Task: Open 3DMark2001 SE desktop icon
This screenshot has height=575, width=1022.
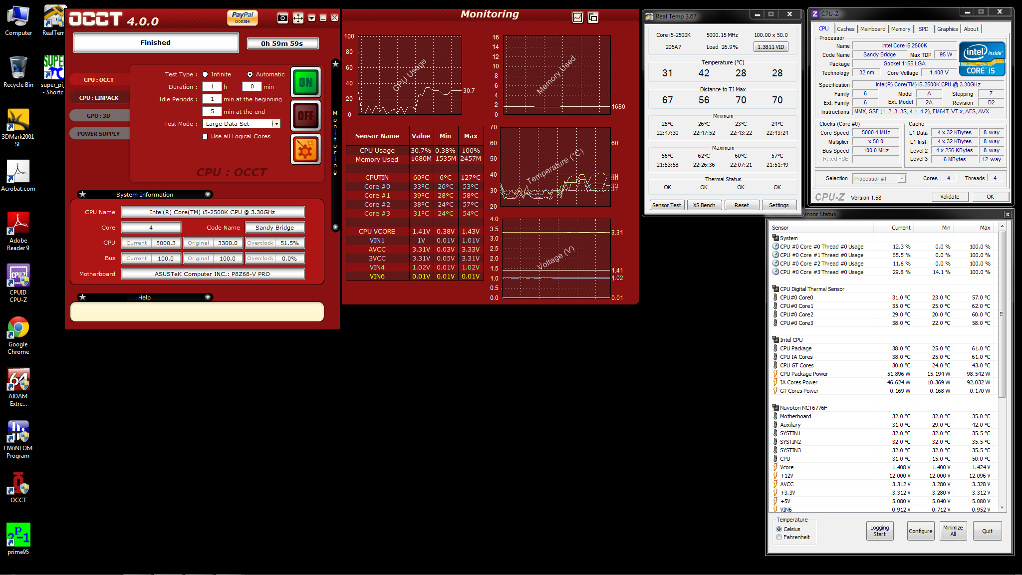Action: (18, 127)
